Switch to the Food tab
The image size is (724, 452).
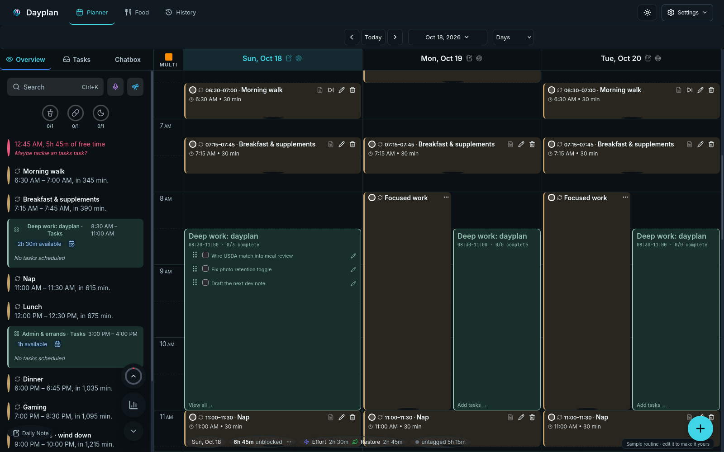point(137,13)
